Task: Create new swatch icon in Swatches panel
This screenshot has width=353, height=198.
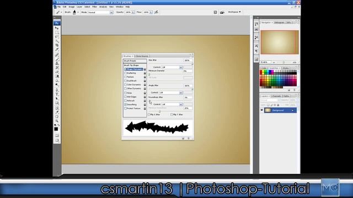Action: click(289, 90)
